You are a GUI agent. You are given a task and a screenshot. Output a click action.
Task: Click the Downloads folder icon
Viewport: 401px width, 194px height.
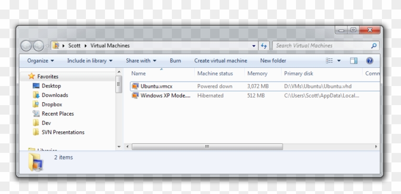click(x=36, y=95)
